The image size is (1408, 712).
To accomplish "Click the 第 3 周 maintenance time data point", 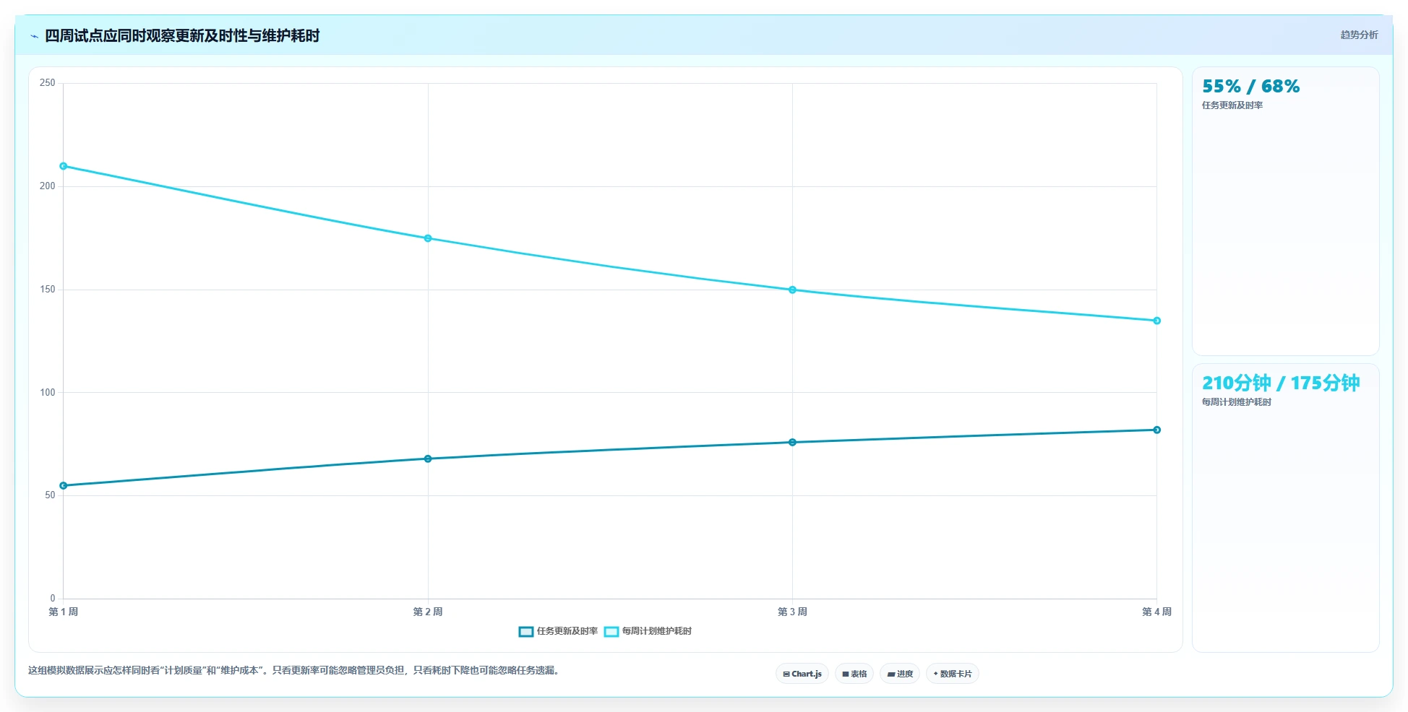I will [792, 290].
